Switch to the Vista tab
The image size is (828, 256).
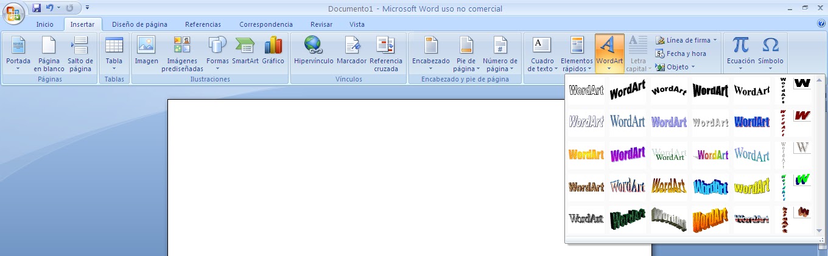pos(357,24)
